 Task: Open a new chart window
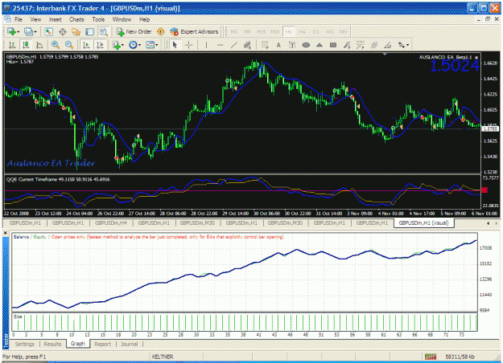(x=11, y=31)
